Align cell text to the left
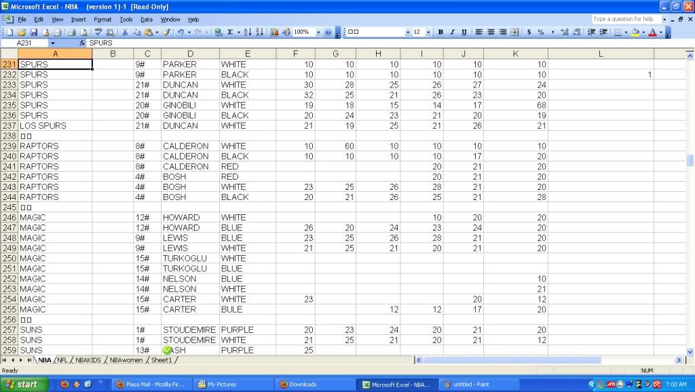Screen dimensions: 695x392 [x=479, y=32]
